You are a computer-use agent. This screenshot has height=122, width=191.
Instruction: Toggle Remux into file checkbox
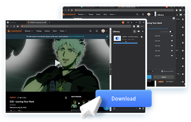point(162,71)
